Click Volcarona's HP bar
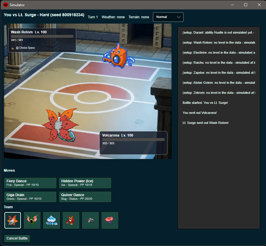The height and width of the screenshot is (246, 266). [x=133, y=140]
